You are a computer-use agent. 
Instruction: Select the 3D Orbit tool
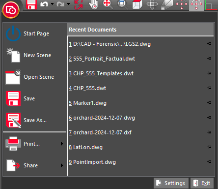[152, 4]
